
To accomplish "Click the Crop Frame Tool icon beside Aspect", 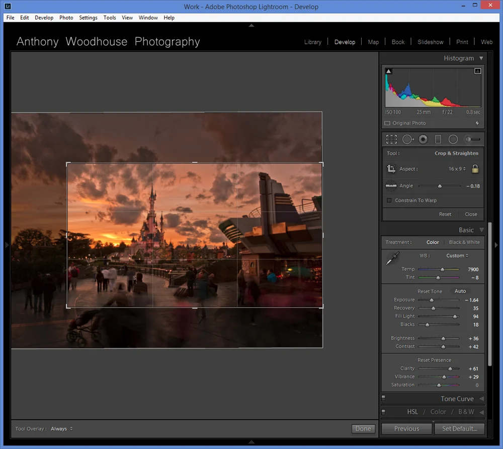I will tap(391, 169).
